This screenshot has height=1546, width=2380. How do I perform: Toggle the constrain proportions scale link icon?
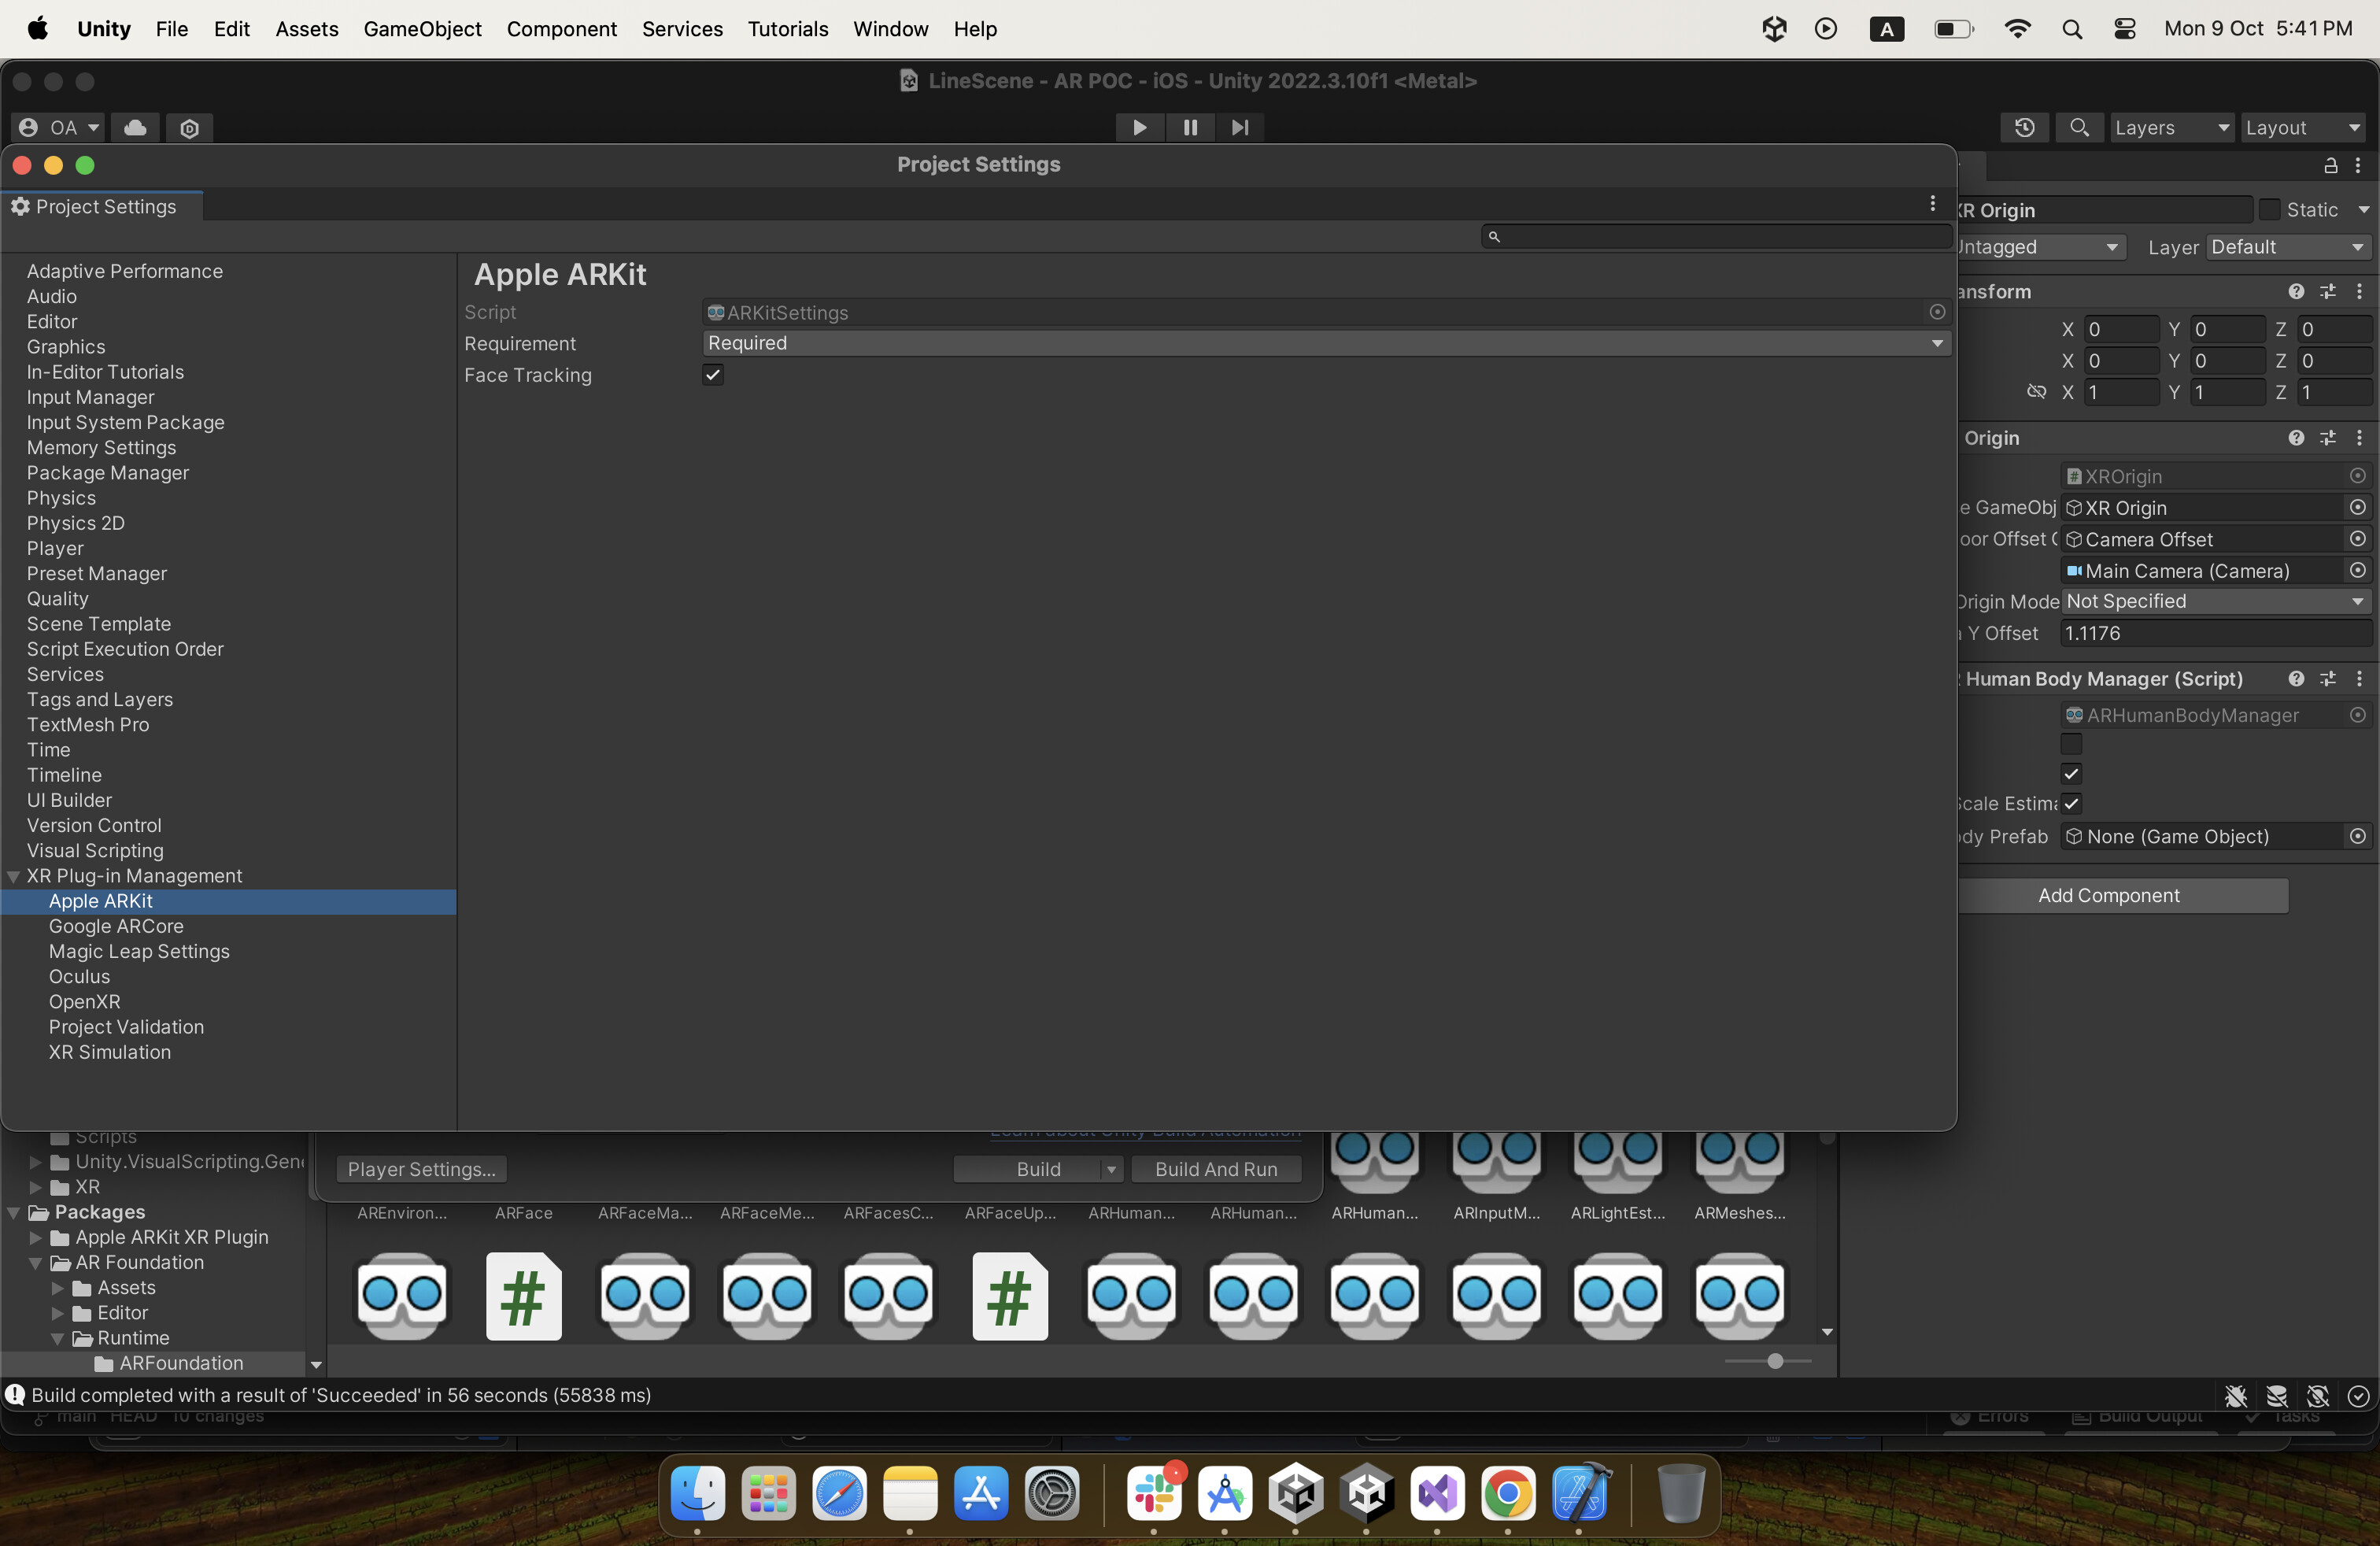coord(2036,392)
